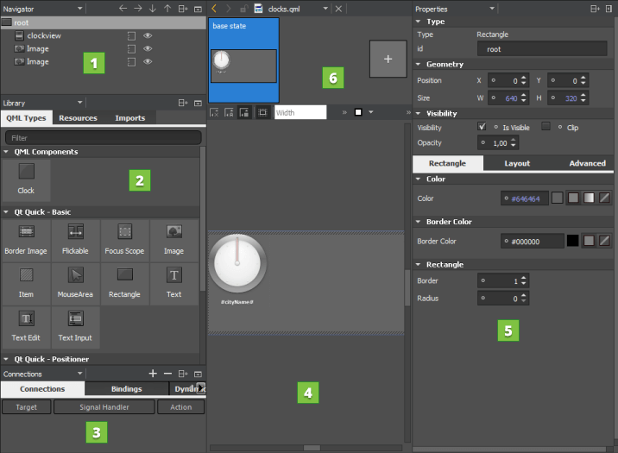The width and height of the screenshot is (618, 453).
Task: Click the Navigator right arrow icon
Action: click(137, 9)
